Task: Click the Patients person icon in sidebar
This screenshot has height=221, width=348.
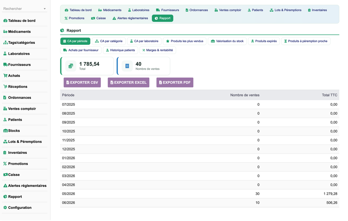Action: [x=5, y=120]
